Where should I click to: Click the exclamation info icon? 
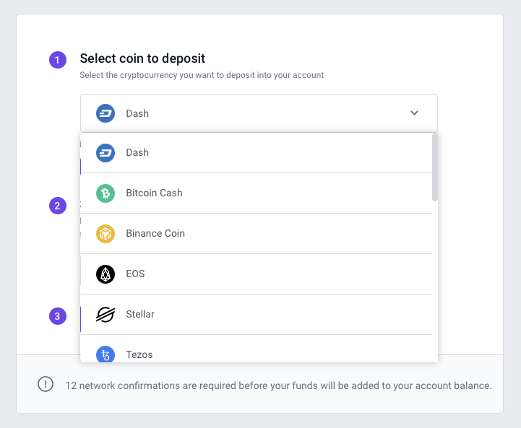click(x=46, y=385)
